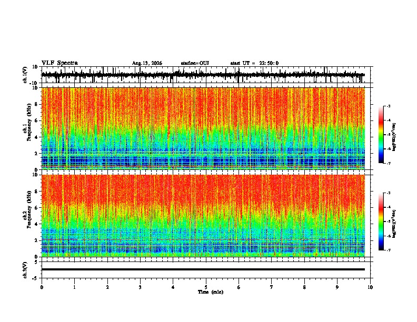
Task: Click time axis tick label '3'
Action: [140, 287]
